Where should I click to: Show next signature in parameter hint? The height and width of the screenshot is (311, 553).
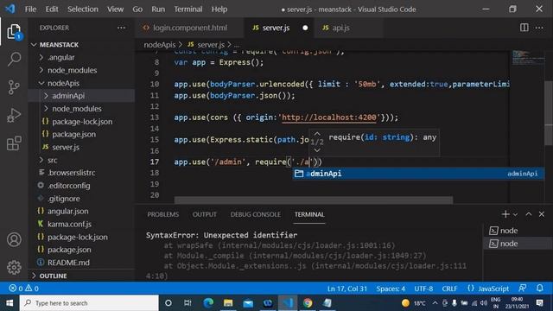pyautogui.click(x=317, y=150)
